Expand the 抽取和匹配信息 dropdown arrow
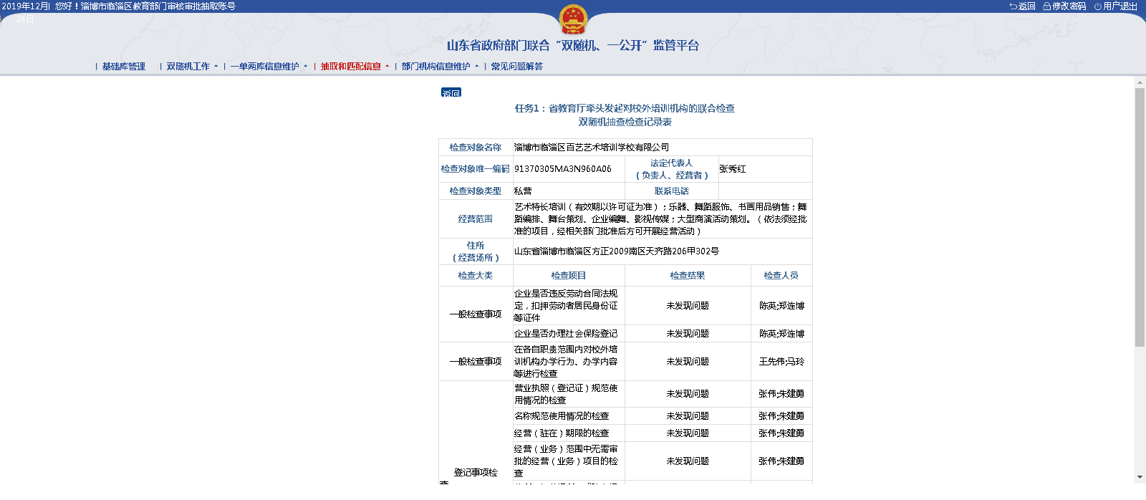This screenshot has width=1146, height=500. [387, 67]
